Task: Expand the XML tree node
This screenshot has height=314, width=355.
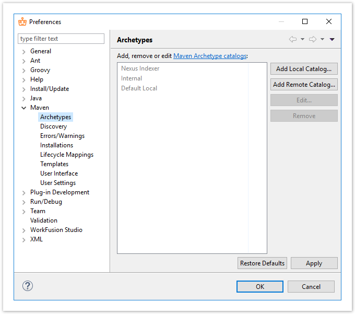Action: tap(24, 240)
